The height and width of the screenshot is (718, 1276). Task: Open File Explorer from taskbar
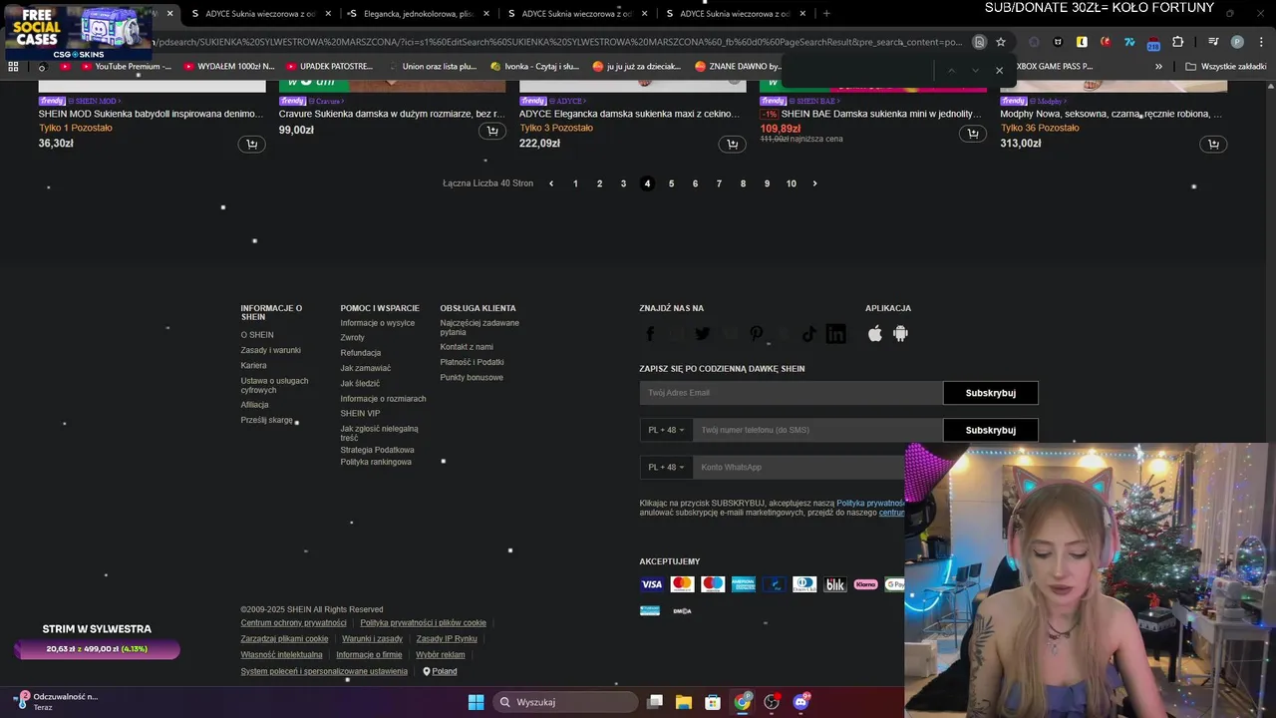point(684,702)
